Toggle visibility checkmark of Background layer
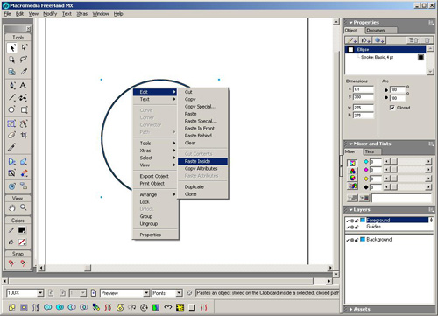Screen dimensions: 438x316 (x=348, y=240)
